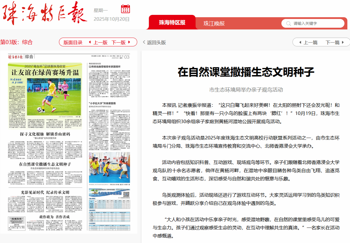Switch to the 珠江晚报 tab
The image size is (350, 243).
pos(214,23)
